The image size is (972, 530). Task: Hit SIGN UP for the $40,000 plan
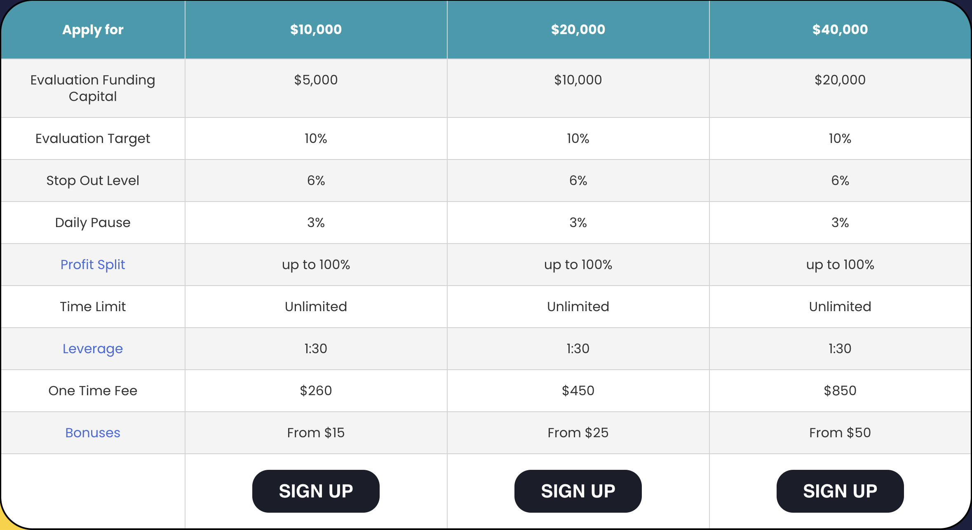840,491
